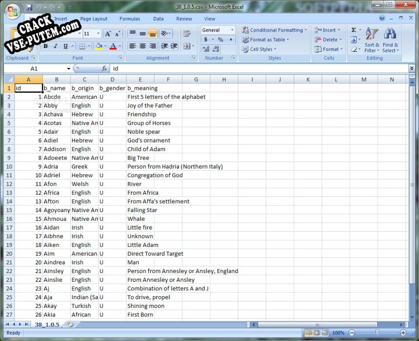Apply Comma Style number format
419x341 pixels.
[231, 39]
